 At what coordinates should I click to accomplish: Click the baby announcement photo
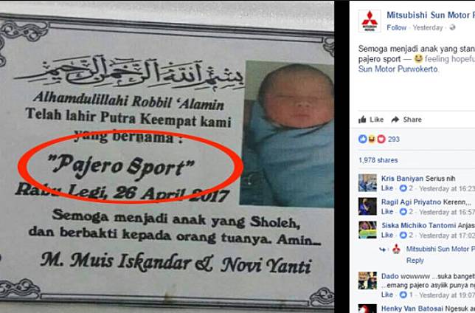click(167, 156)
